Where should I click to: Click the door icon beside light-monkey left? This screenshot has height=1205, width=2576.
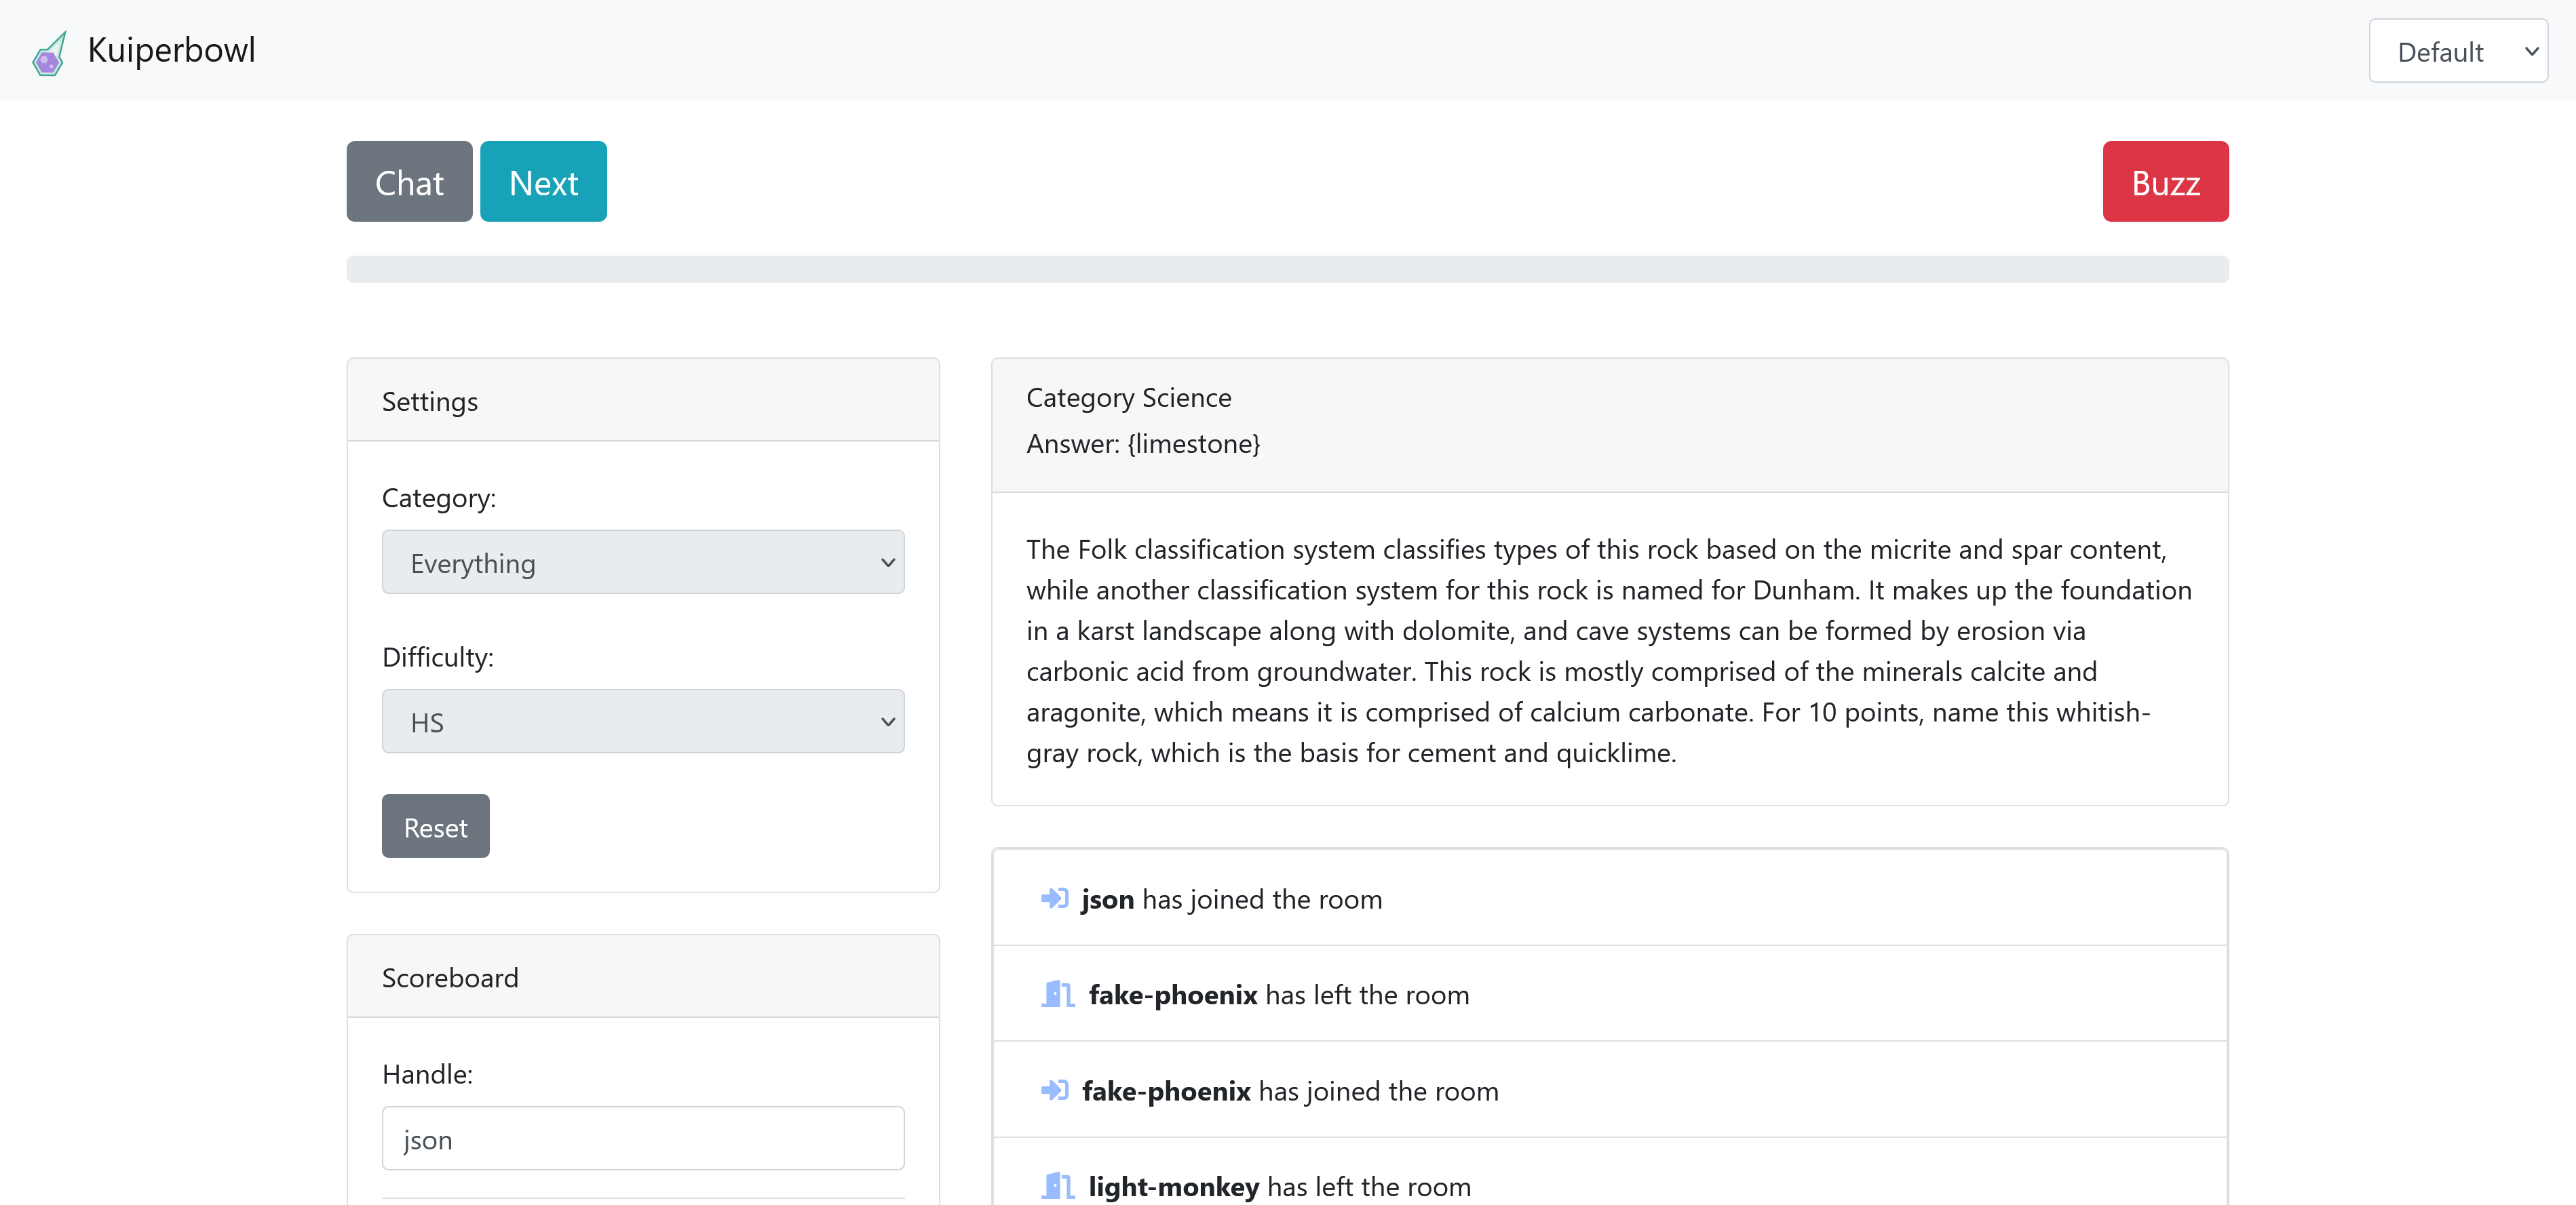click(1057, 1186)
